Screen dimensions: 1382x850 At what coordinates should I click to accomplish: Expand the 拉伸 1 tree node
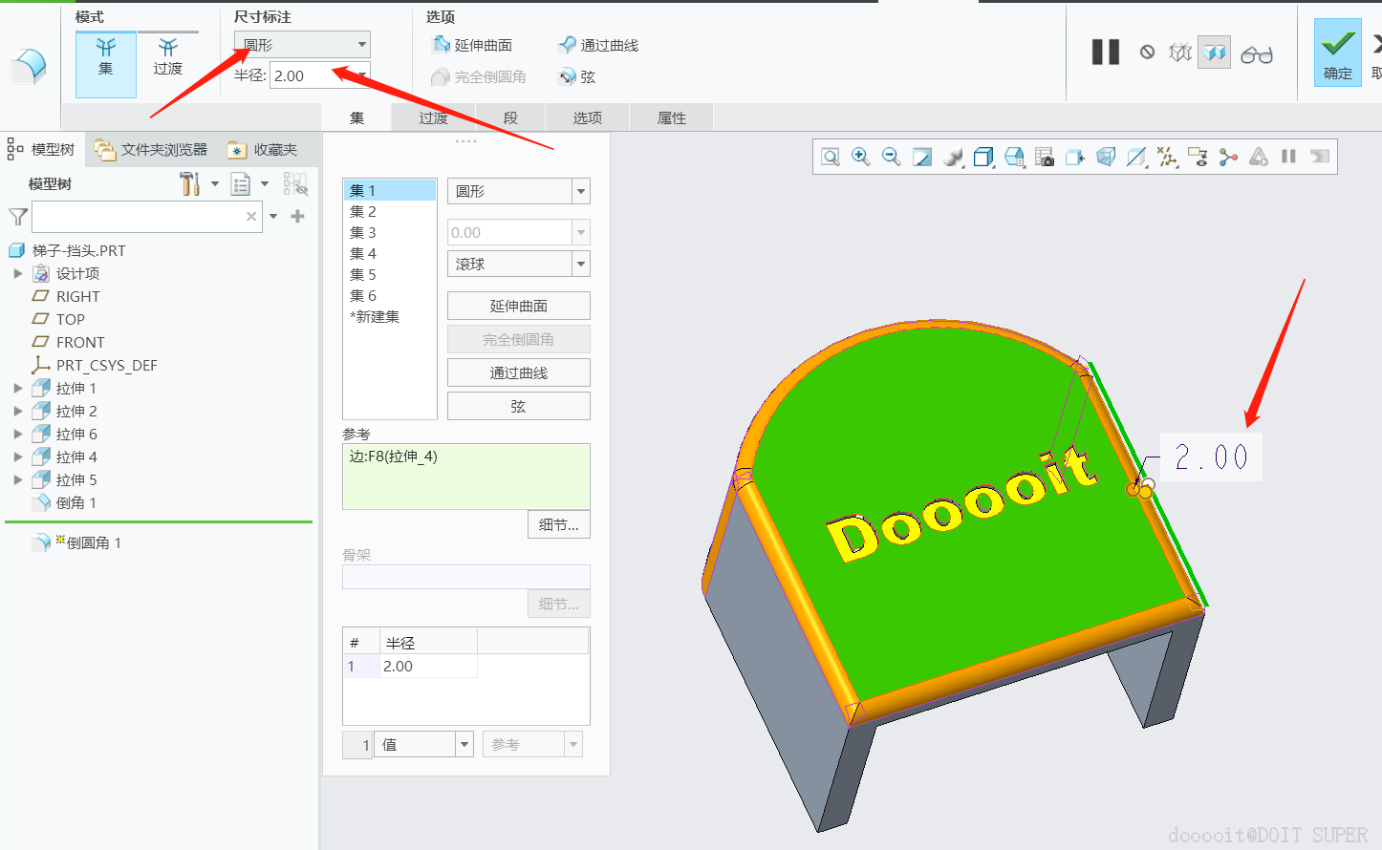tap(18, 389)
